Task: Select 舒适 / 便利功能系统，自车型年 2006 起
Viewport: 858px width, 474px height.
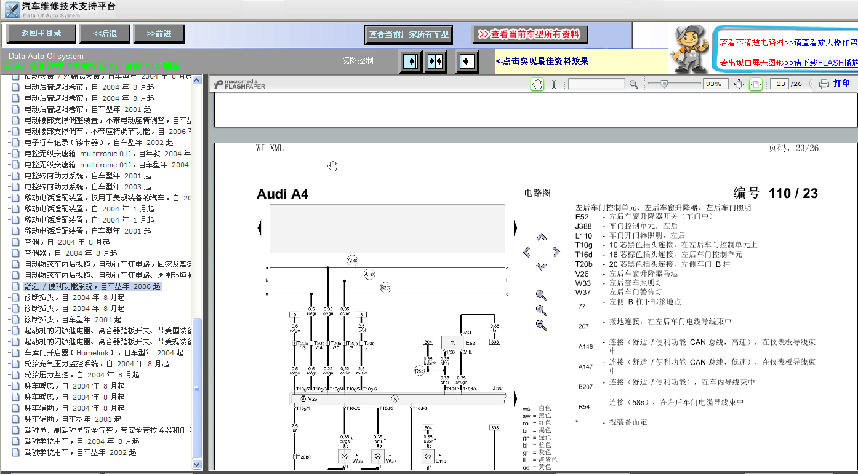Action: pyautogui.click(x=92, y=286)
